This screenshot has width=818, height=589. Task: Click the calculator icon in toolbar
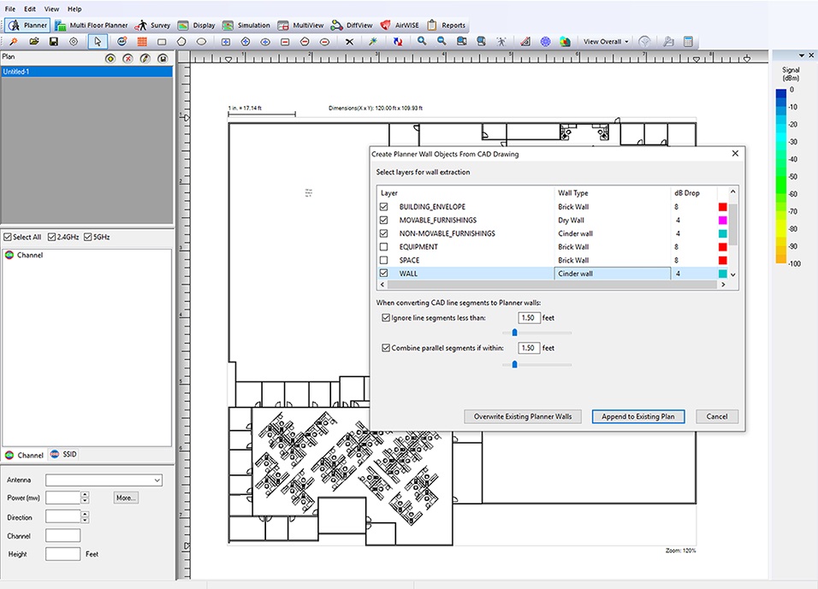point(688,41)
